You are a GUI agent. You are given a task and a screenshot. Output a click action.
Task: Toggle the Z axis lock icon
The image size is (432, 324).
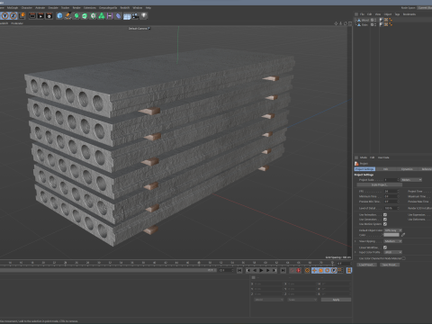13,16
